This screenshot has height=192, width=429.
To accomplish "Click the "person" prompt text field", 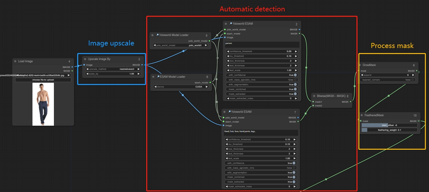I will 262,45.
